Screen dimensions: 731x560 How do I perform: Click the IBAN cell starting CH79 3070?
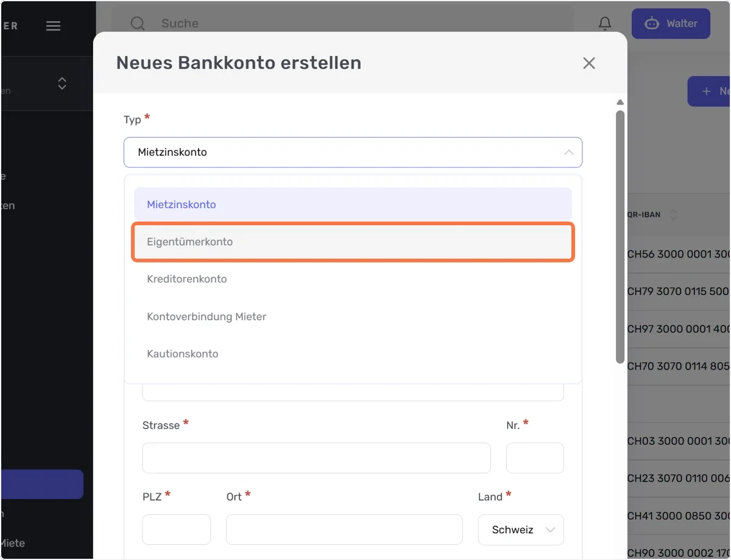678,291
